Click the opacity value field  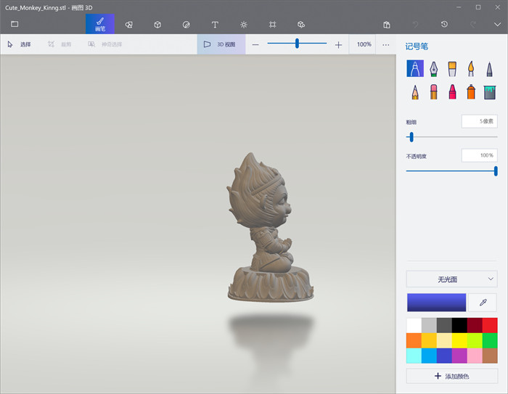(480, 155)
